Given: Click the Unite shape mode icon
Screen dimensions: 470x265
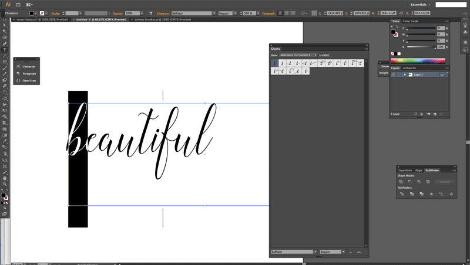Looking at the screenshot, I should pos(401,182).
